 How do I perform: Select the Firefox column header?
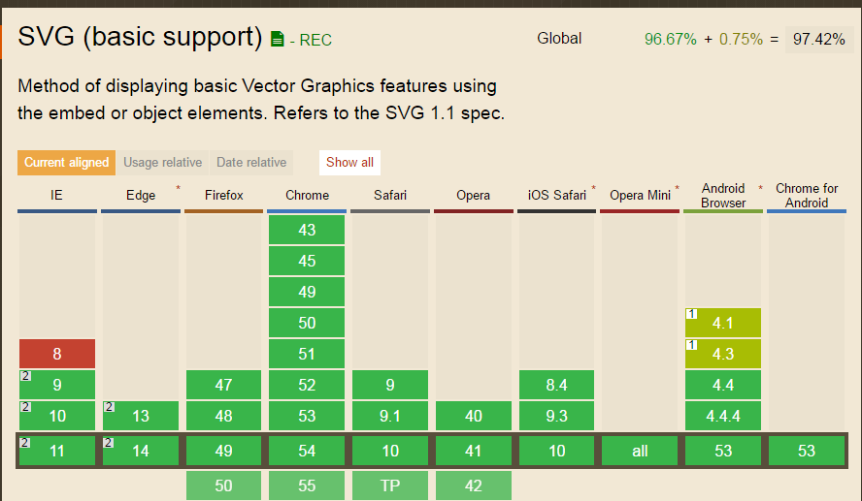click(223, 195)
